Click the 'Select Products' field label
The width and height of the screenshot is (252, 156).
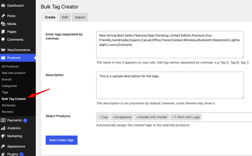(58, 116)
